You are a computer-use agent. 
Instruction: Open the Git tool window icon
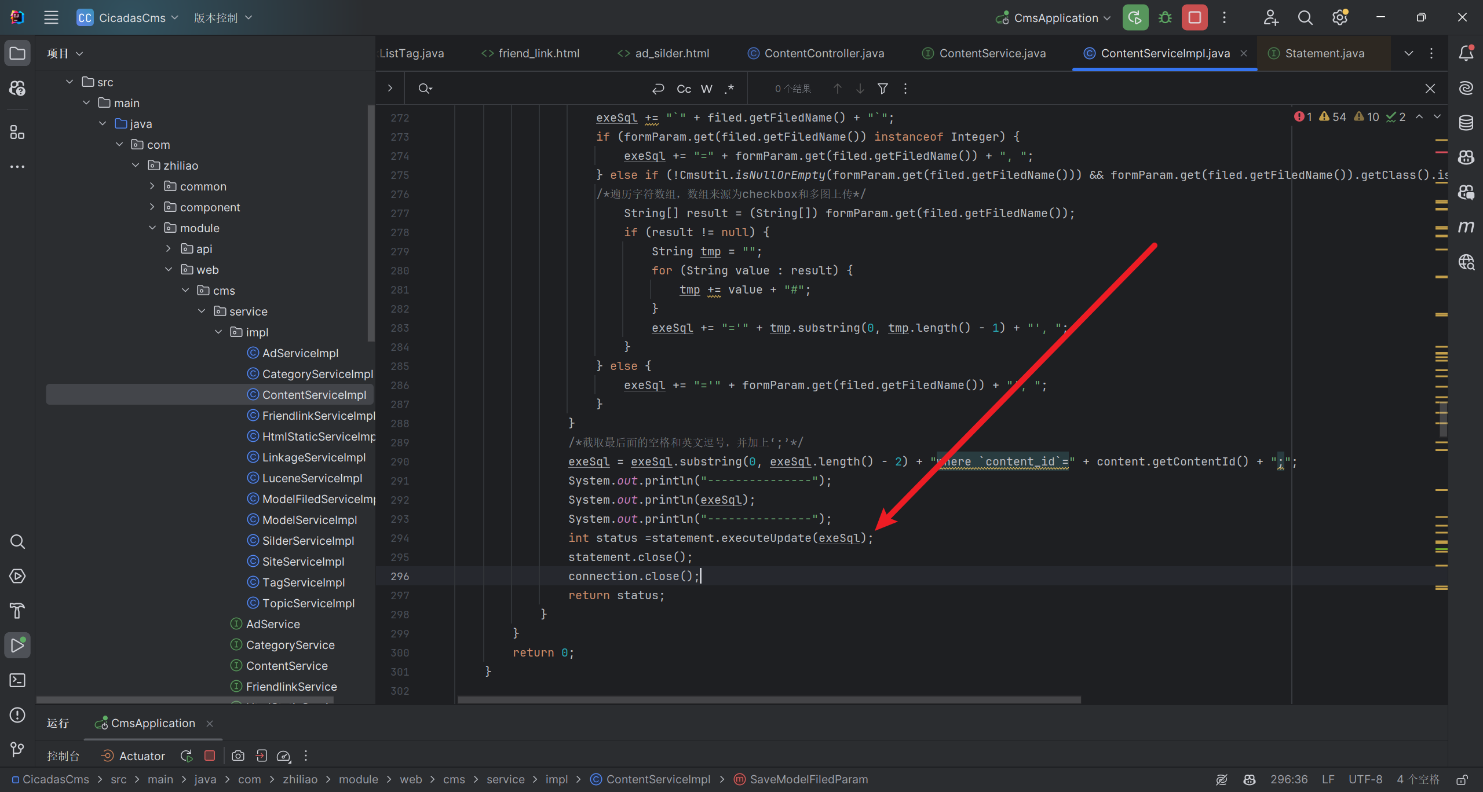[x=17, y=750]
